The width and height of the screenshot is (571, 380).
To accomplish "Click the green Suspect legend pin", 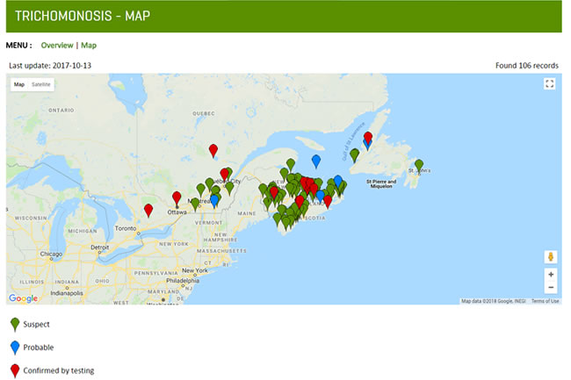I will point(14,324).
